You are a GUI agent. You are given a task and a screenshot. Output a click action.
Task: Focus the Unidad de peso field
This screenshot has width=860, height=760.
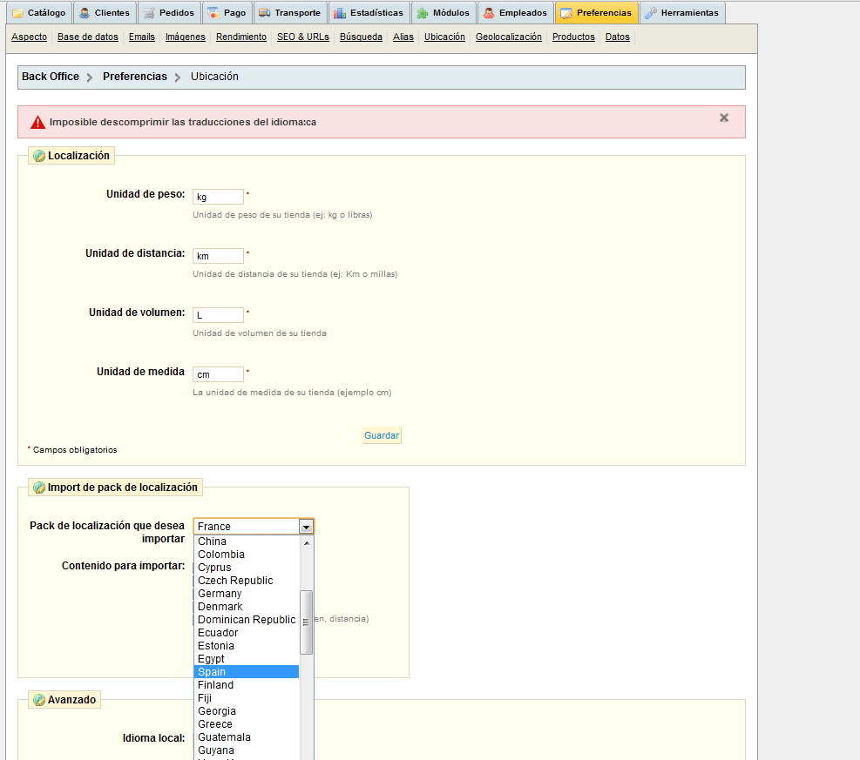pos(218,197)
